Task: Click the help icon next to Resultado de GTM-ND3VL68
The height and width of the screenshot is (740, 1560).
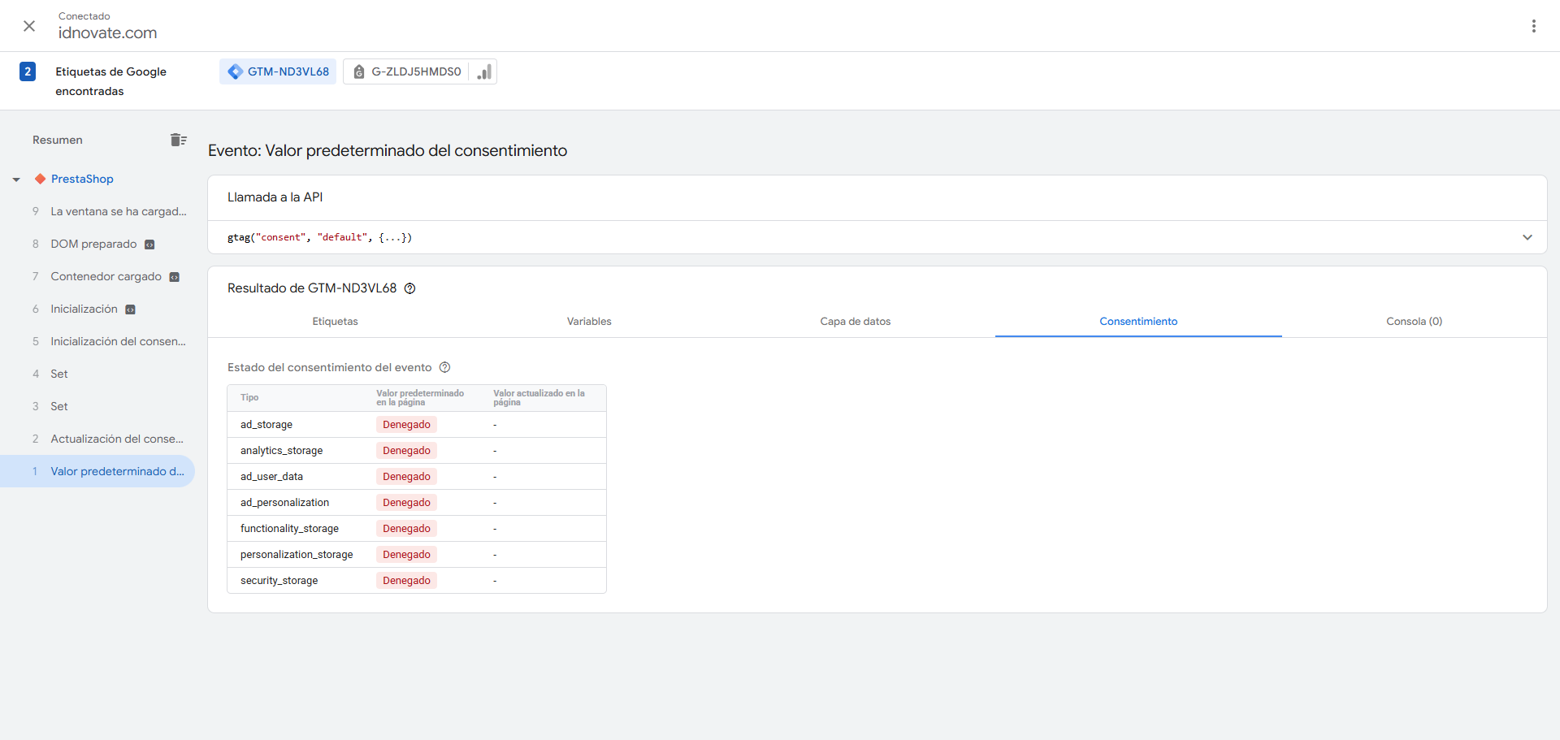Action: [410, 288]
